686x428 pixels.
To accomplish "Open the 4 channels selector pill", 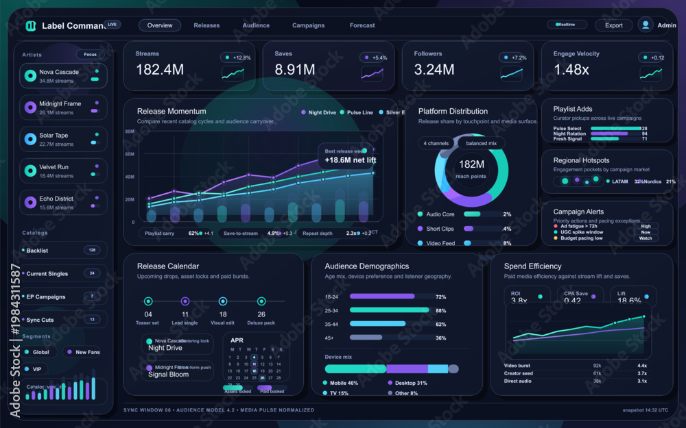I will [x=436, y=143].
